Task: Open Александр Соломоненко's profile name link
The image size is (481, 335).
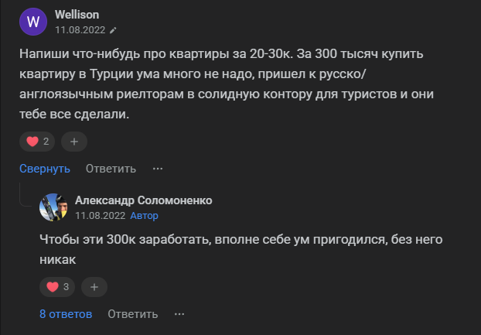Action: 143,200
